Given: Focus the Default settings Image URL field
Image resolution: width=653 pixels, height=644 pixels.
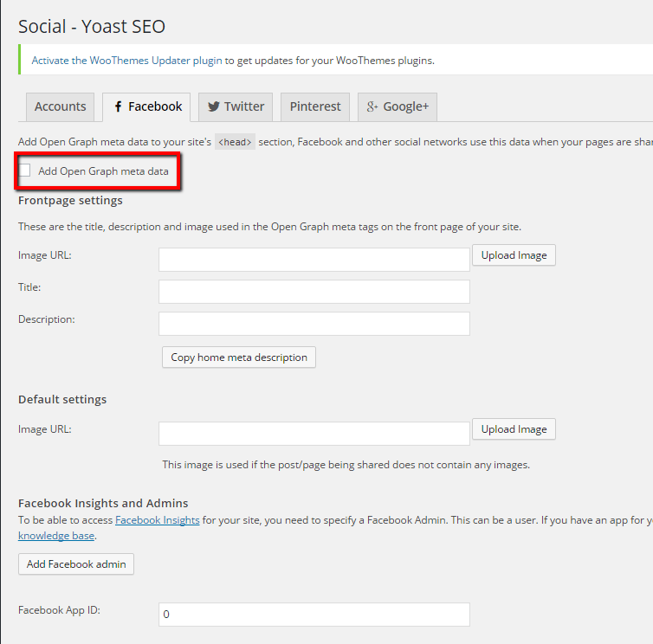Looking at the screenshot, I should pyautogui.click(x=314, y=434).
